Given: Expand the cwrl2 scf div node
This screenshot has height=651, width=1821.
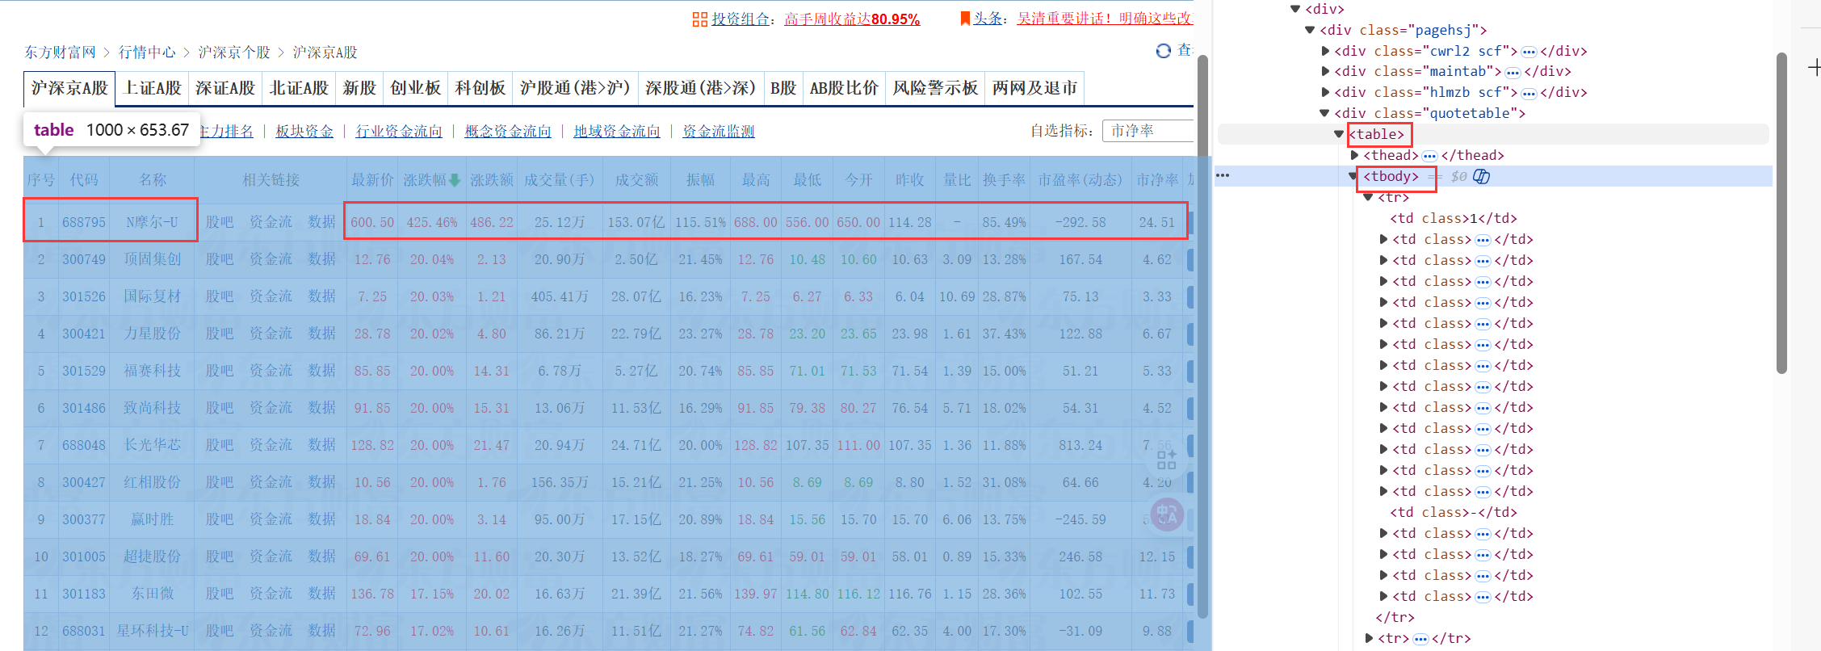Looking at the screenshot, I should (1325, 51).
